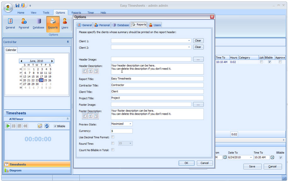Open the Tools ribbon tab
The height and width of the screenshot is (181, 288).
tap(46, 13)
